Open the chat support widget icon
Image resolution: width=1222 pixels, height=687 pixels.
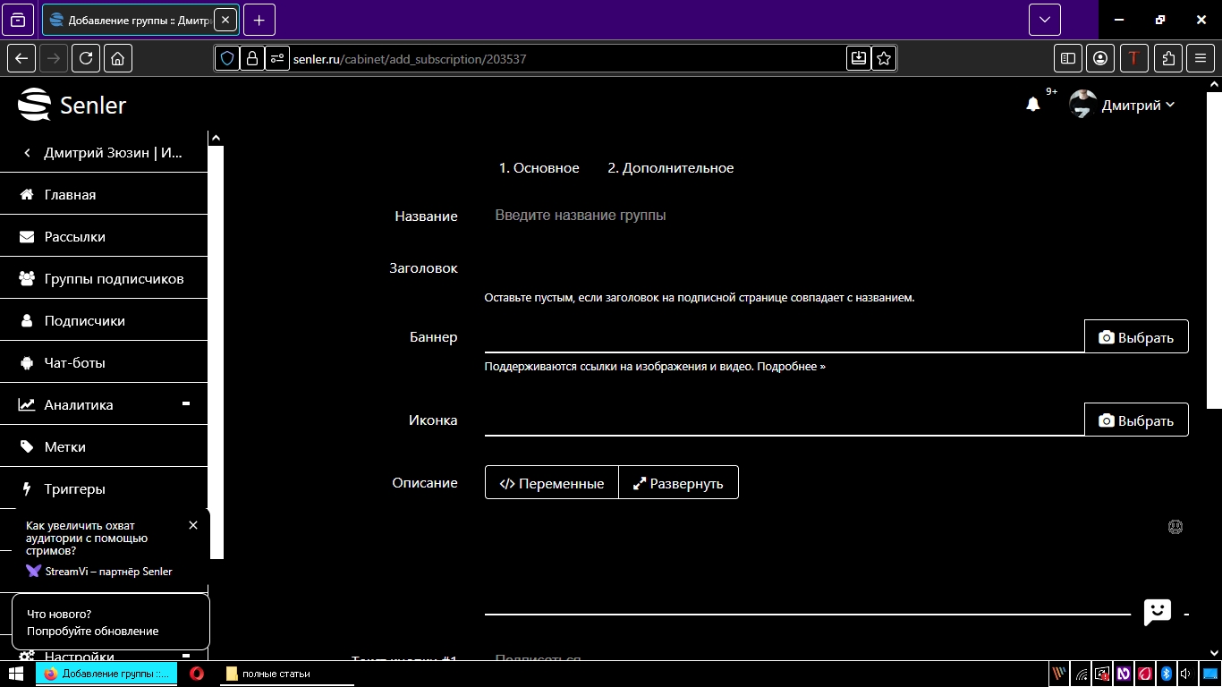(1157, 613)
